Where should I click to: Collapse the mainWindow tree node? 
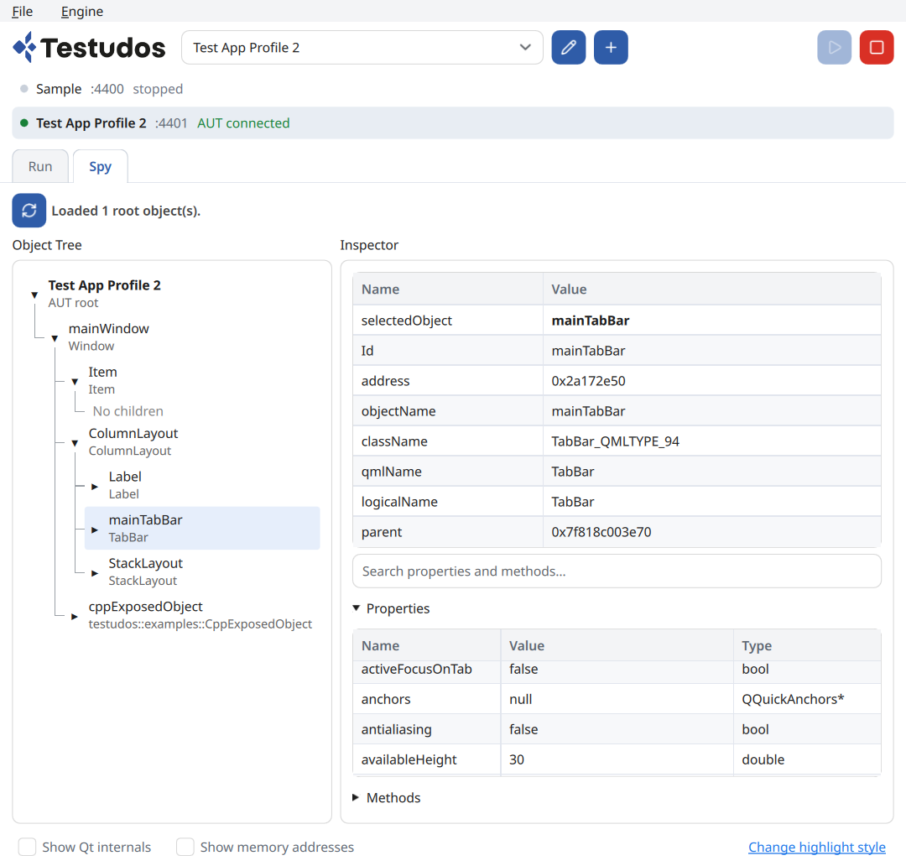tap(55, 338)
